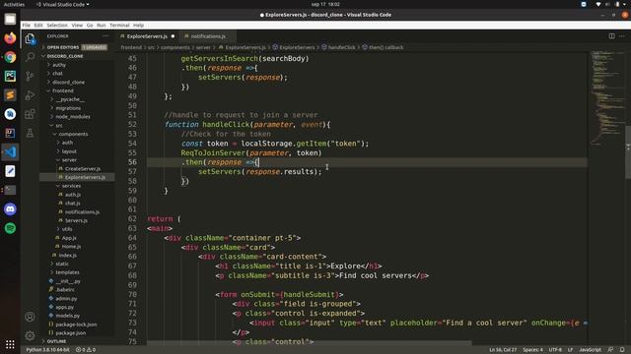Open Terminal from the dock

click(10, 190)
